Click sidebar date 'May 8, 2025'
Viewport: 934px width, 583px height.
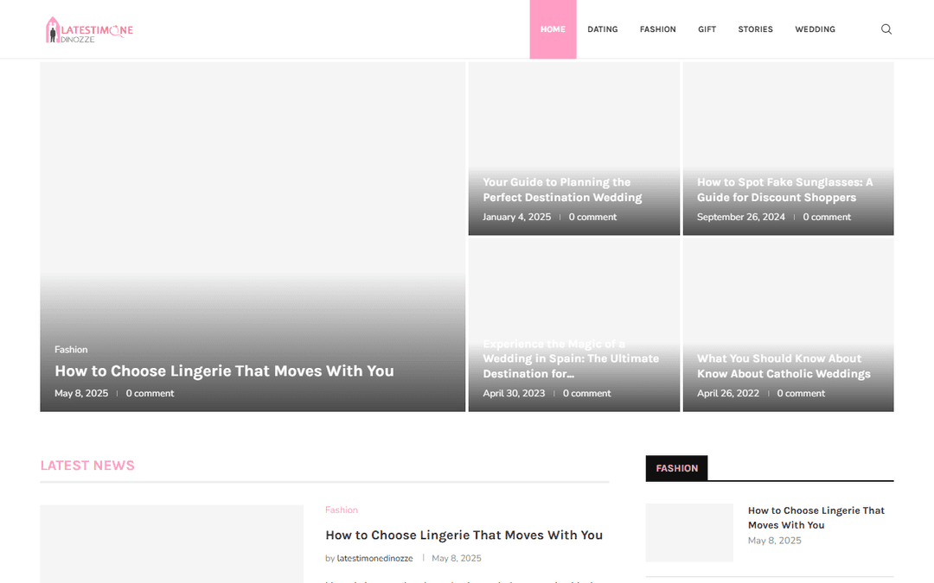click(x=774, y=540)
